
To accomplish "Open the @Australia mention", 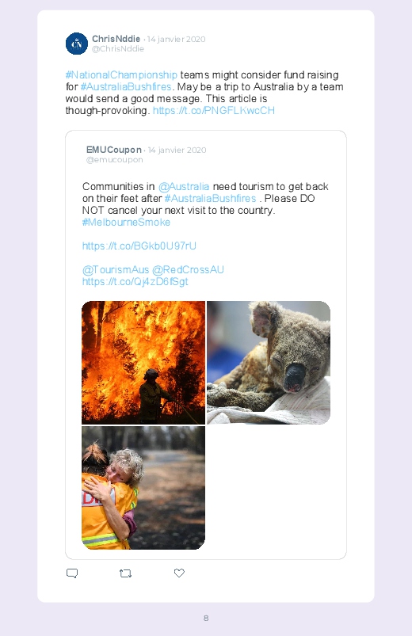I will (184, 187).
